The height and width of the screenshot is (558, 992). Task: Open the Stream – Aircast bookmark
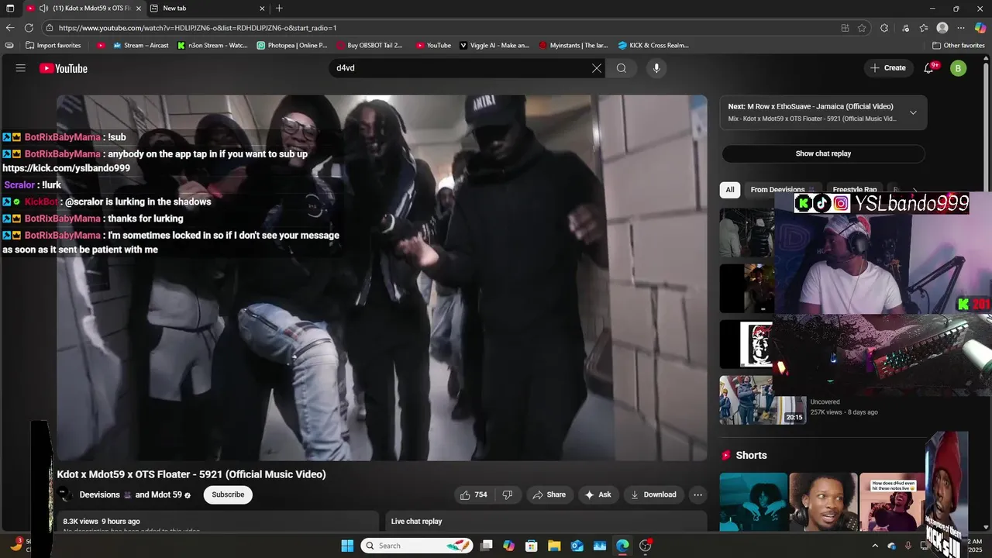[x=140, y=45]
